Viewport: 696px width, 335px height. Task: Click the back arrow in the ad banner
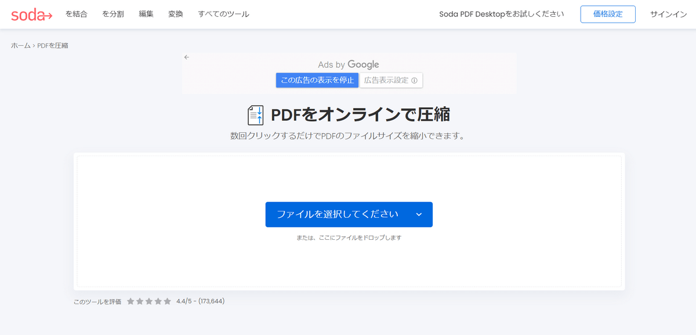click(x=187, y=57)
